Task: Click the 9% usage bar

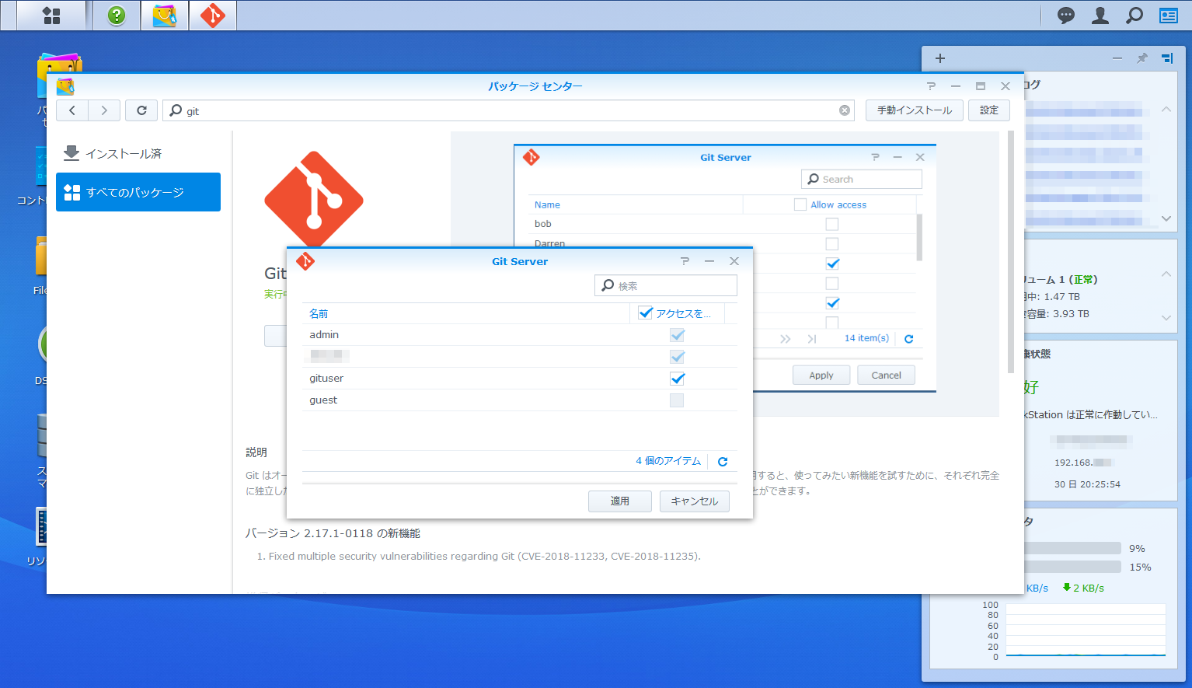Action: (1072, 548)
